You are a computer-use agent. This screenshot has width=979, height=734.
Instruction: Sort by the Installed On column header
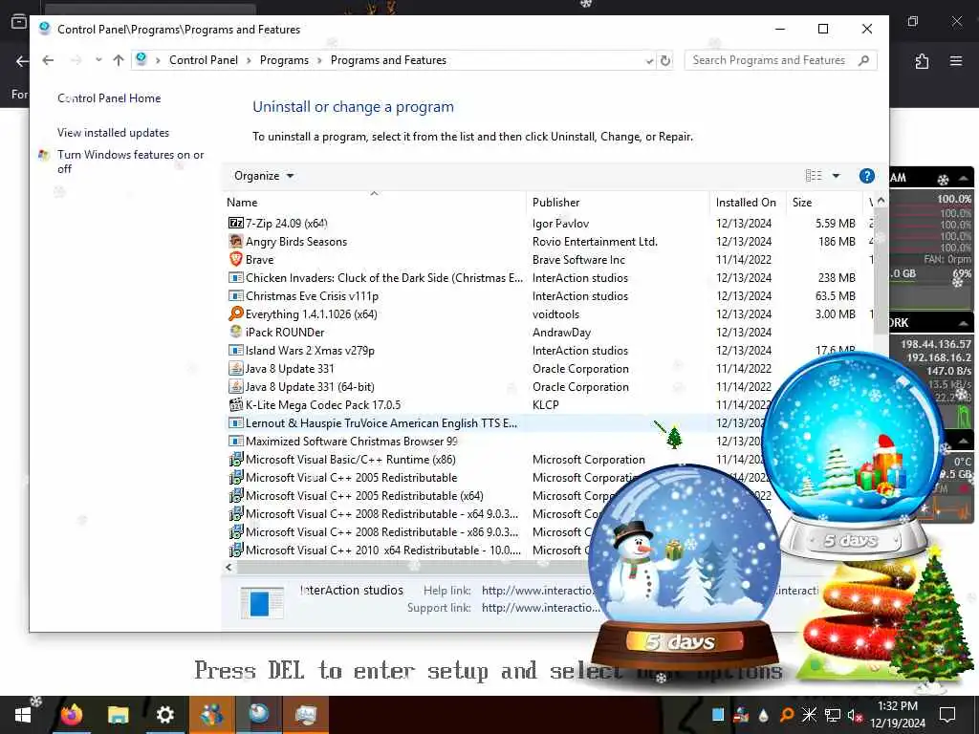748,203
